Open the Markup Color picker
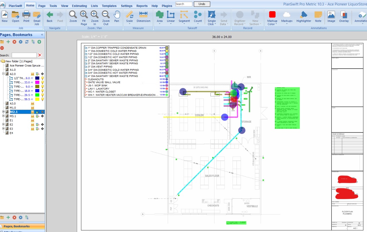Viewport: 367px width, 232px height. point(272,18)
